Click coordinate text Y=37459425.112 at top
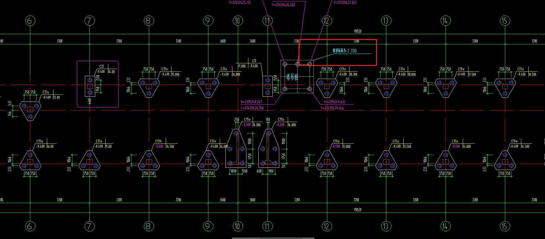This screenshot has width=545, height=239. point(239,3)
